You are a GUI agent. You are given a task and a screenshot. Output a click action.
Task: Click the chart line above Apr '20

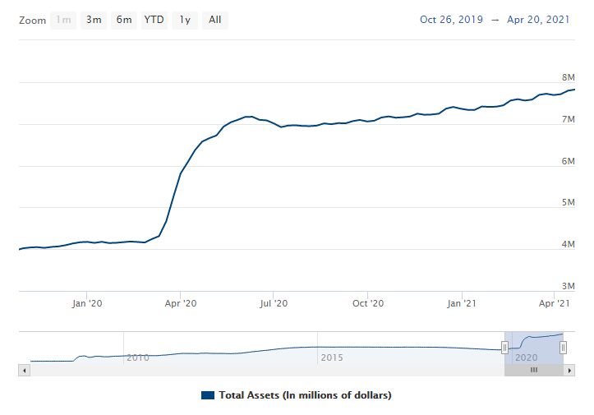[x=180, y=174]
